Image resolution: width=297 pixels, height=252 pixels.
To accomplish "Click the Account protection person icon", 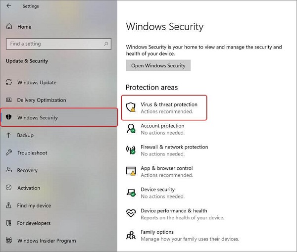I will pos(131,129).
